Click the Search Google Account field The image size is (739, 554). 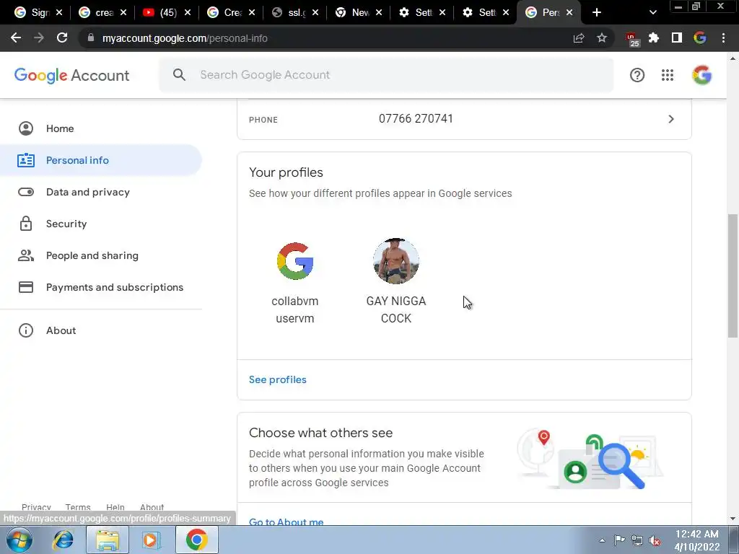(387, 75)
